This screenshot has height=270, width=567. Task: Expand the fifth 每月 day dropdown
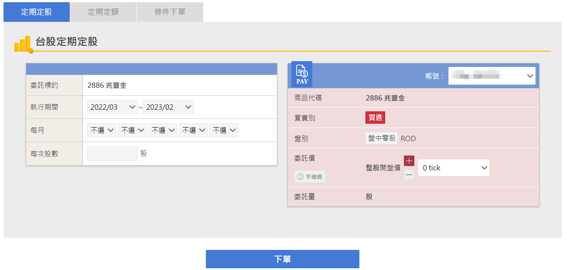(x=224, y=130)
